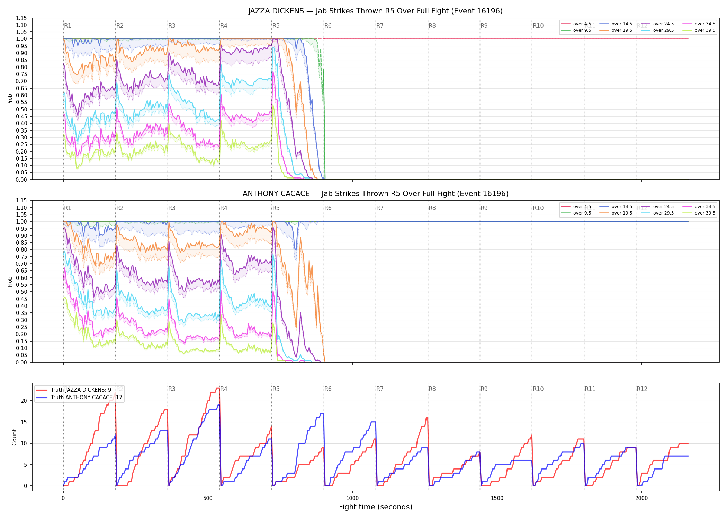Click the 'Count' y-axis label
Image resolution: width=727 pixels, height=519 pixels.
pyautogui.click(x=14, y=437)
